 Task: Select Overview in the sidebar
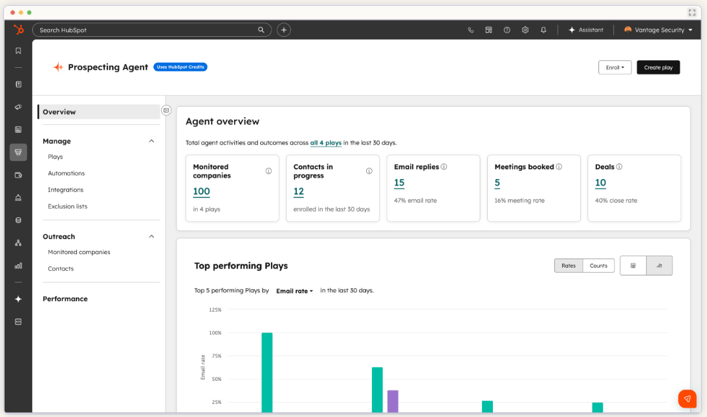pos(99,112)
